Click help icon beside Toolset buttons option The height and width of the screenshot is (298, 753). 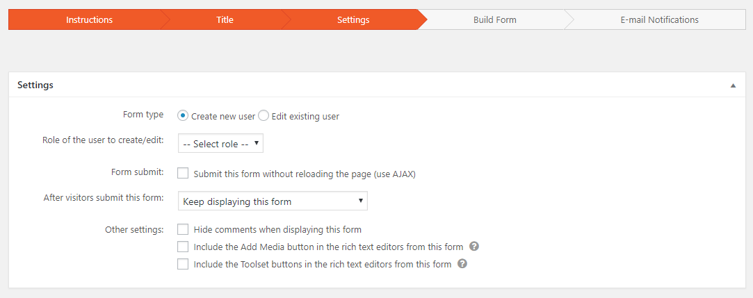click(x=462, y=263)
